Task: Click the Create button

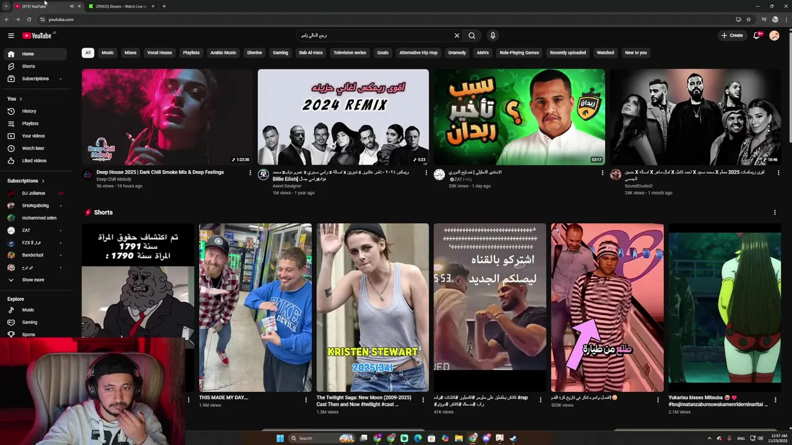Action: pos(732,36)
